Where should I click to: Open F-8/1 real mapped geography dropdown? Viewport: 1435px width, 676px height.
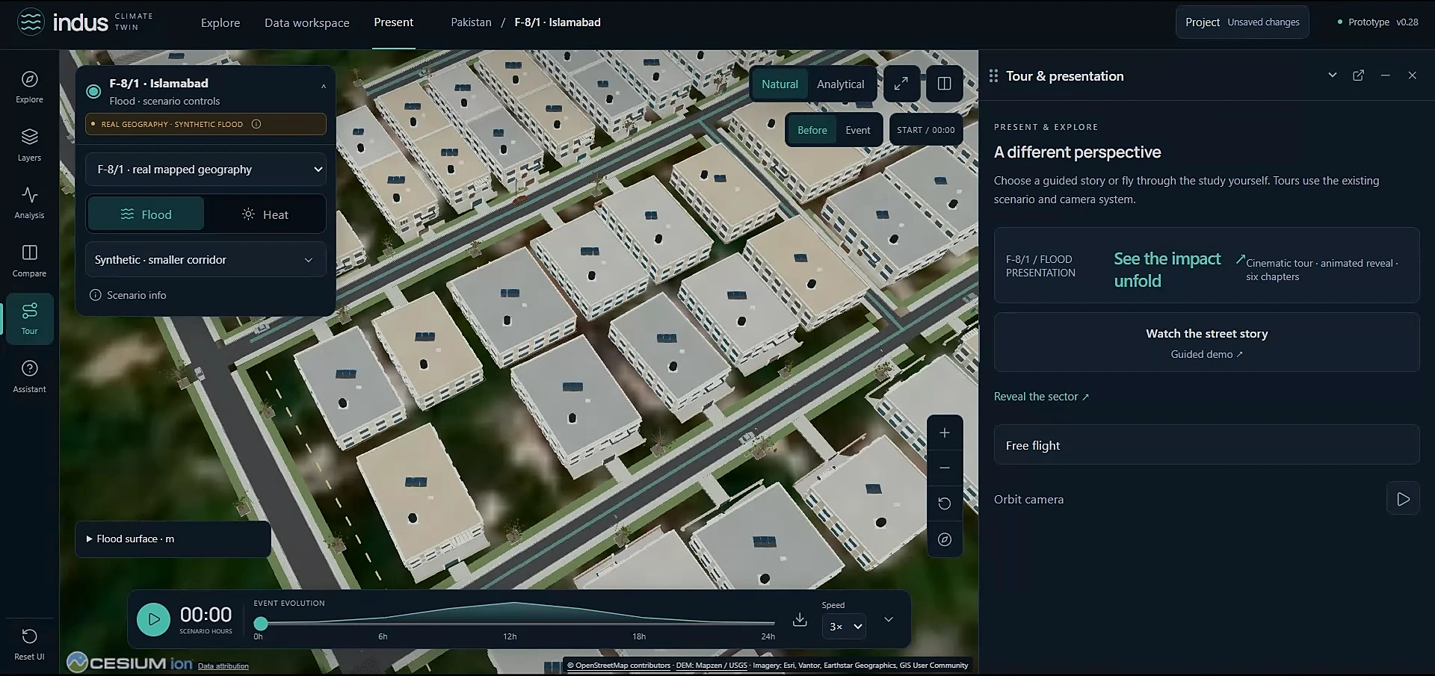(x=206, y=170)
